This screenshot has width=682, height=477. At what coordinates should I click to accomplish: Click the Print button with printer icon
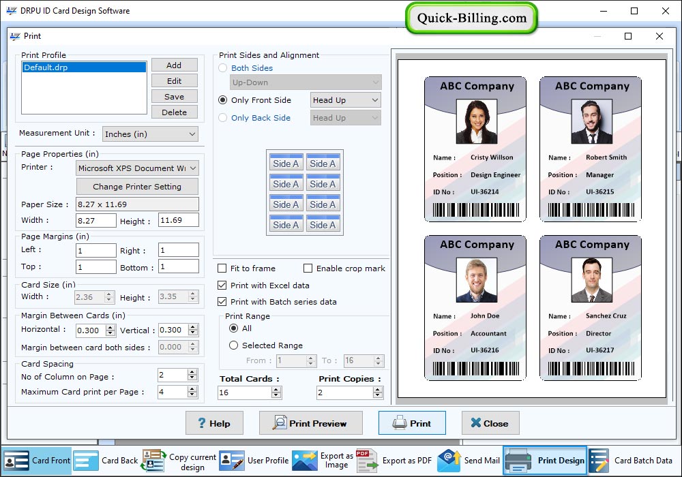(x=412, y=423)
